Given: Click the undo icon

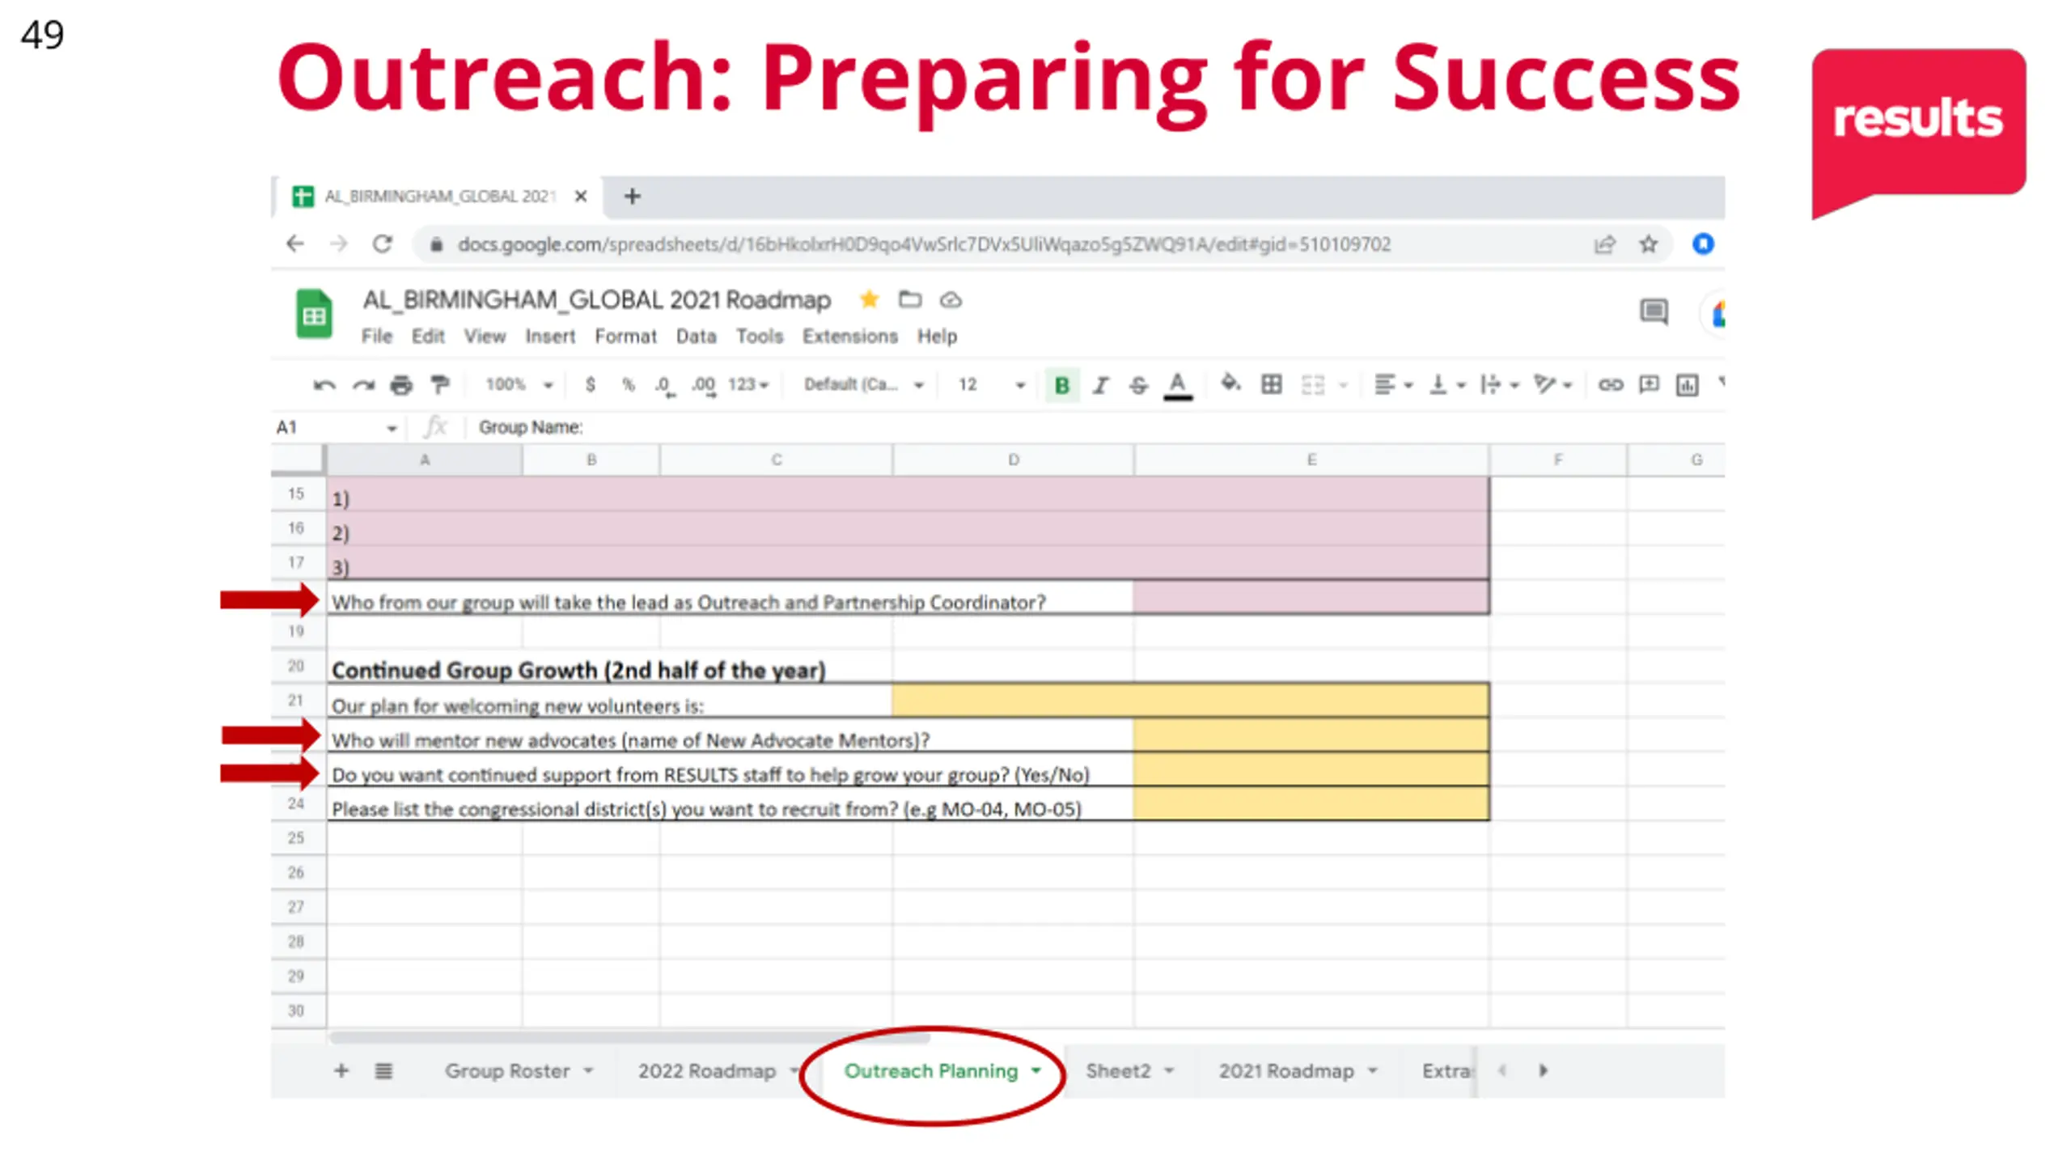Looking at the screenshot, I should (x=324, y=385).
